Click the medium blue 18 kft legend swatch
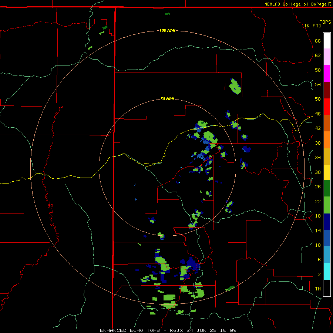333x333 pixels. pos(327,238)
